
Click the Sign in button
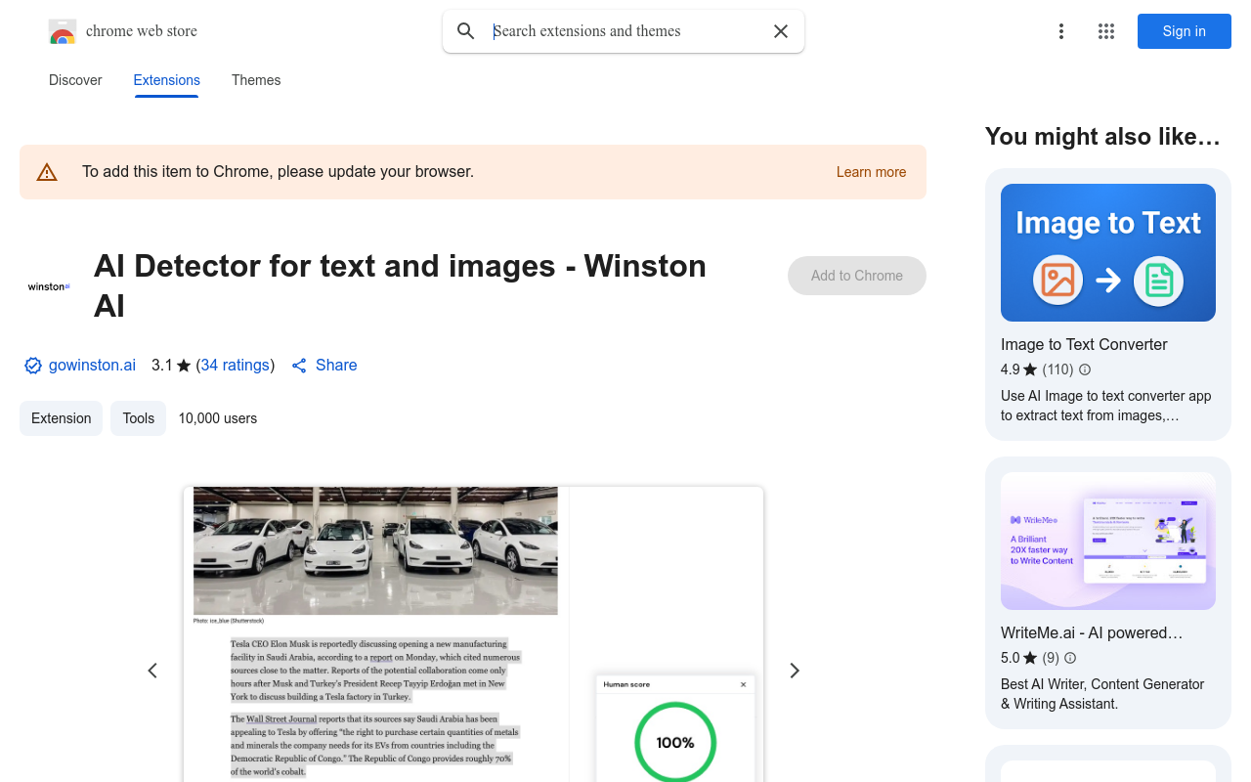(x=1185, y=31)
